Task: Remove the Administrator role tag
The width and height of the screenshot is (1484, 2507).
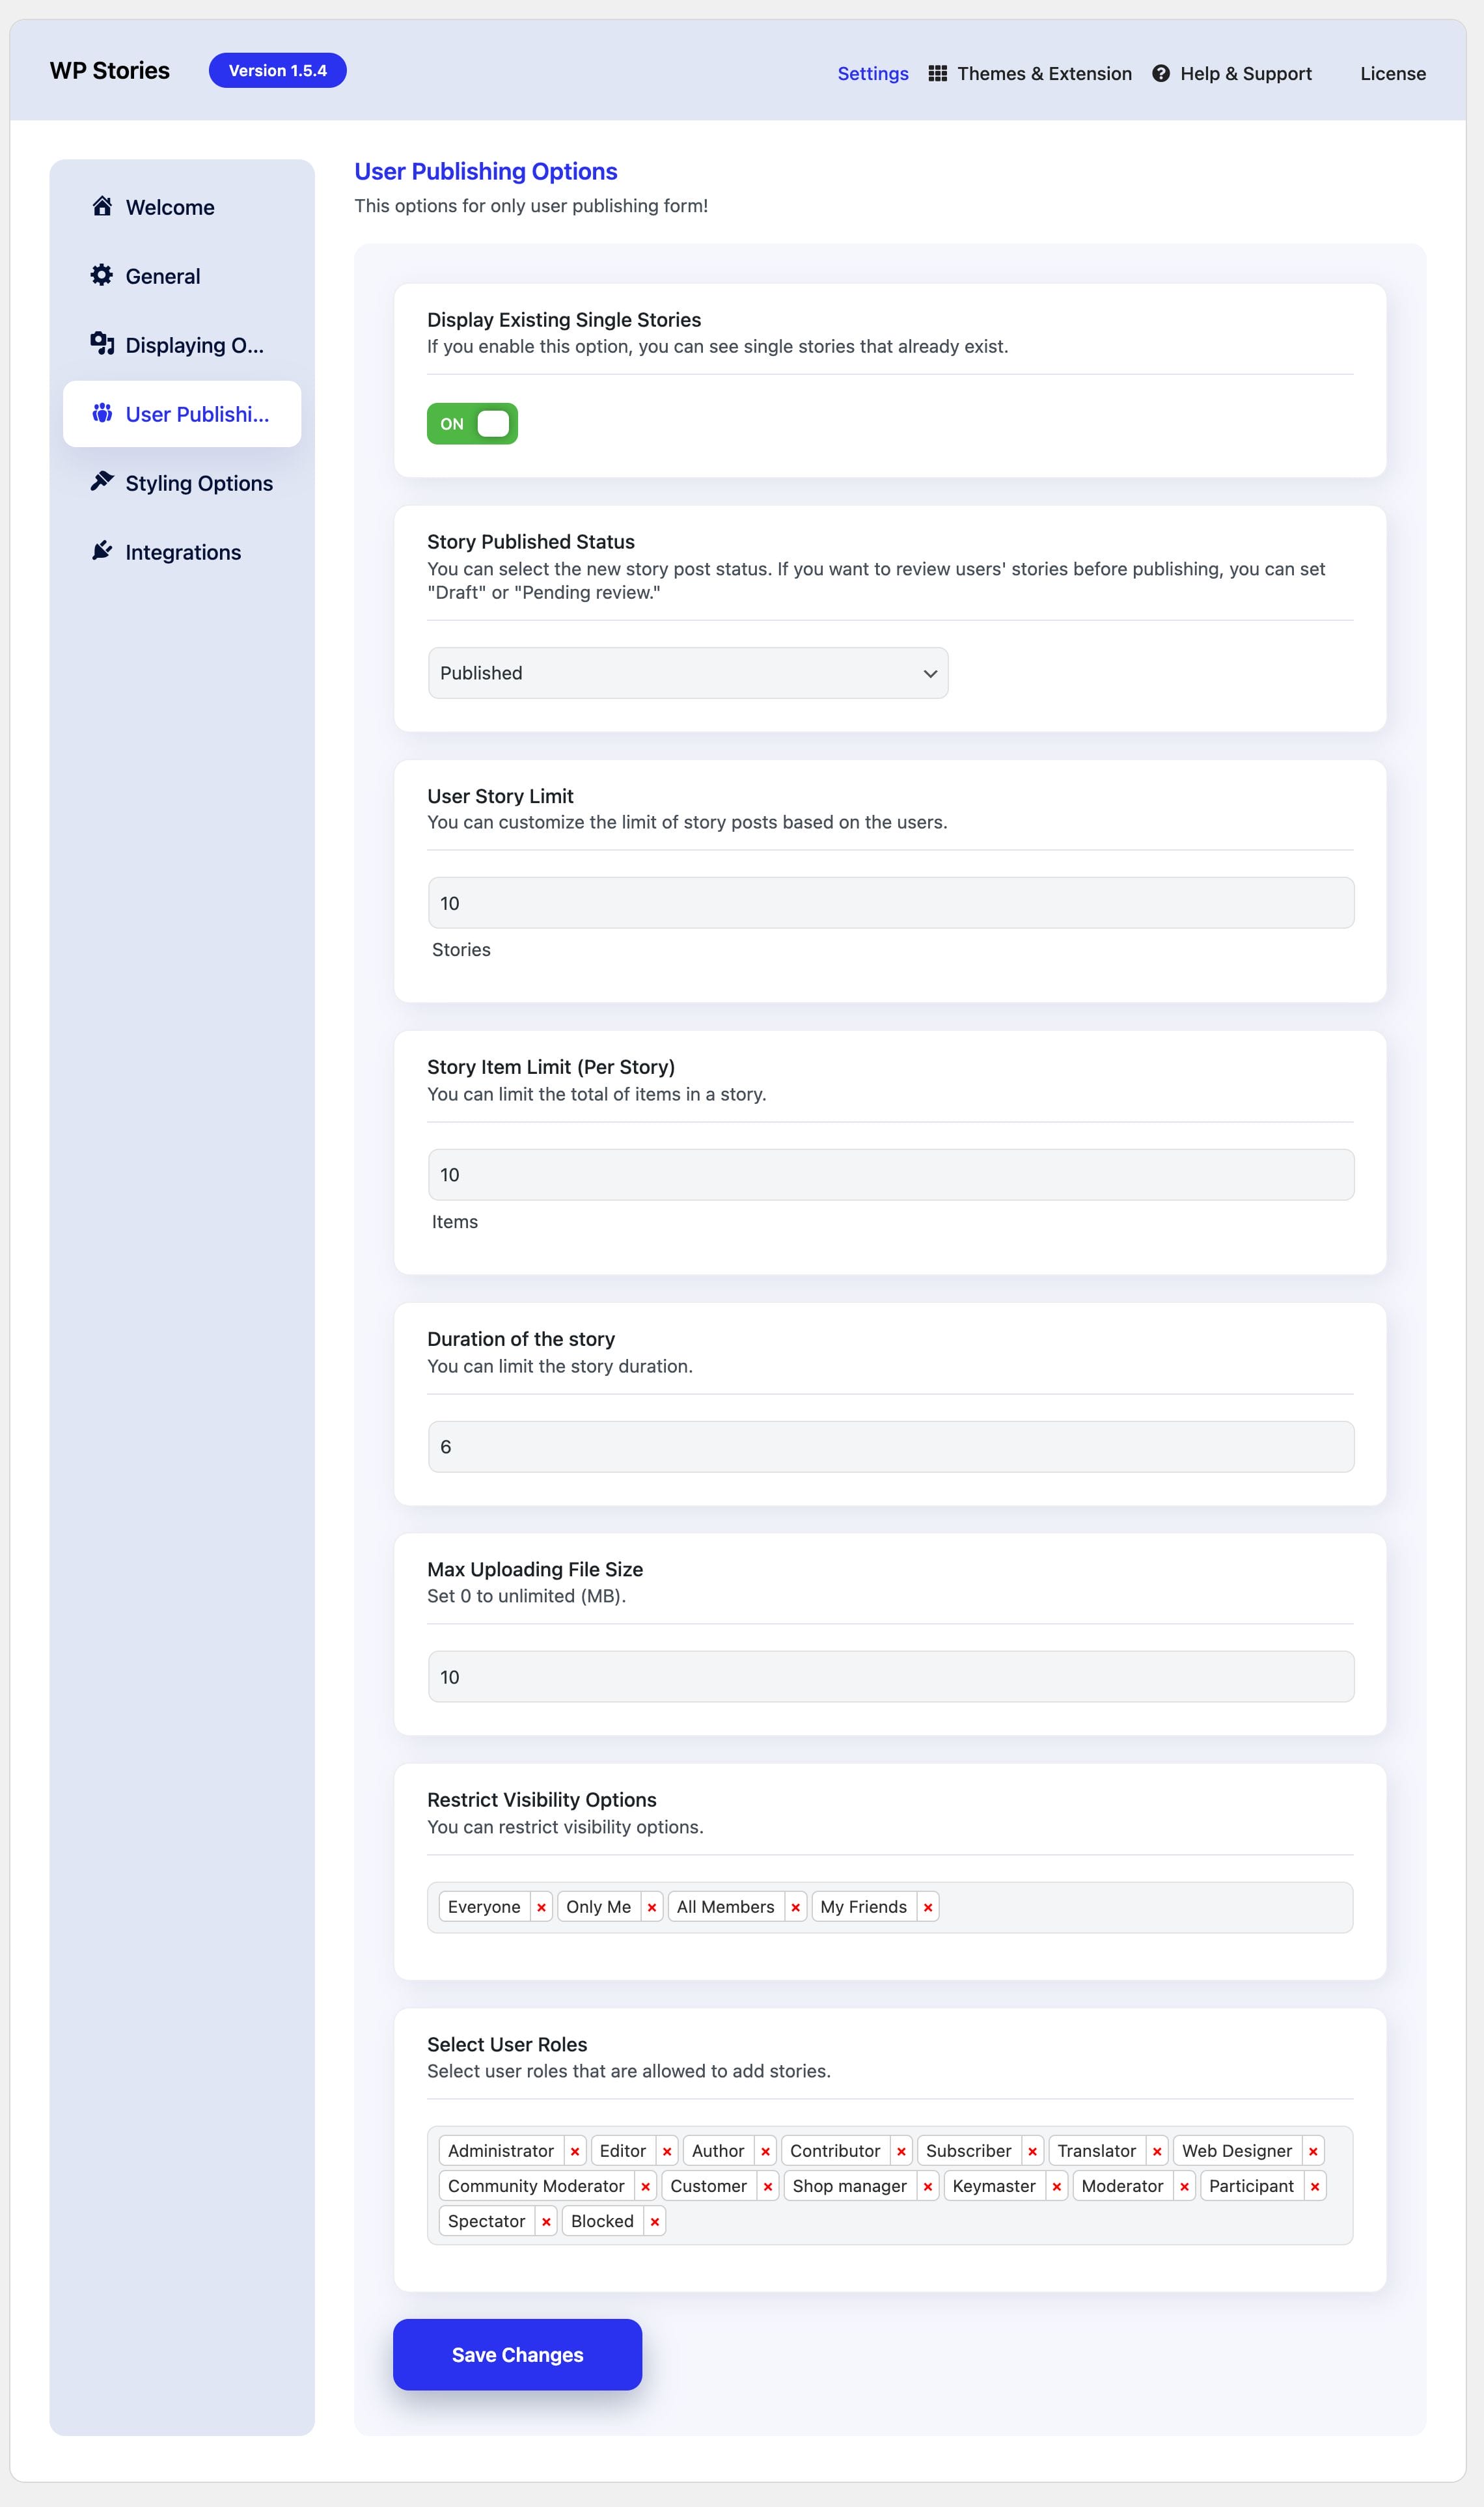Action: tap(575, 2151)
